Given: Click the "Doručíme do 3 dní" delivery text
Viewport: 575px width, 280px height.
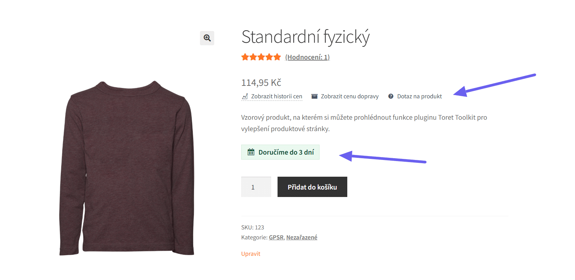Looking at the screenshot, I should point(286,152).
